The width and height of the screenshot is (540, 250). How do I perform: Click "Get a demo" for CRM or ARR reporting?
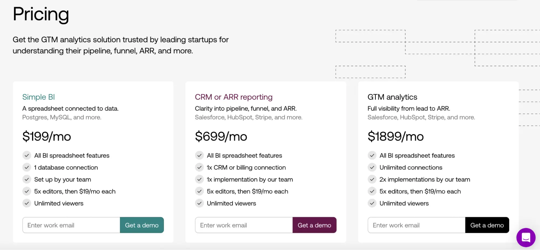314,225
